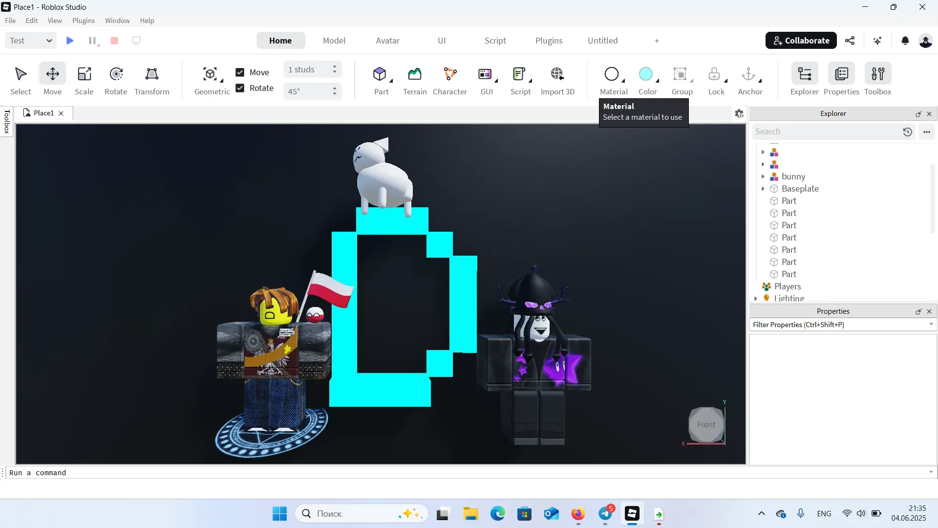
Task: Close the Place1 document tab
Action: click(61, 113)
